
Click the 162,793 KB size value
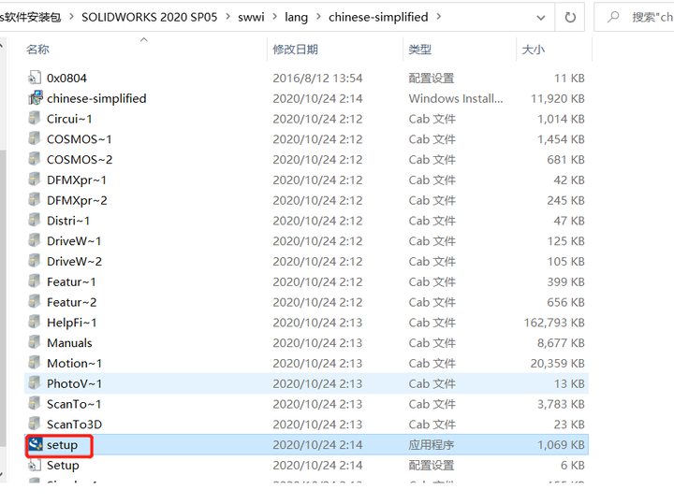(x=554, y=323)
